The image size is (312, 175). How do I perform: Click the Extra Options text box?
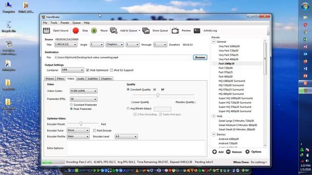[136, 148]
